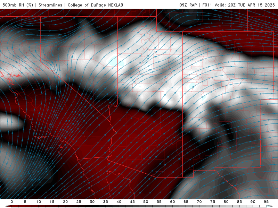The image size is (278, 208).
Task: Click the "75" humidity scale value
Action: click(x=213, y=202)
